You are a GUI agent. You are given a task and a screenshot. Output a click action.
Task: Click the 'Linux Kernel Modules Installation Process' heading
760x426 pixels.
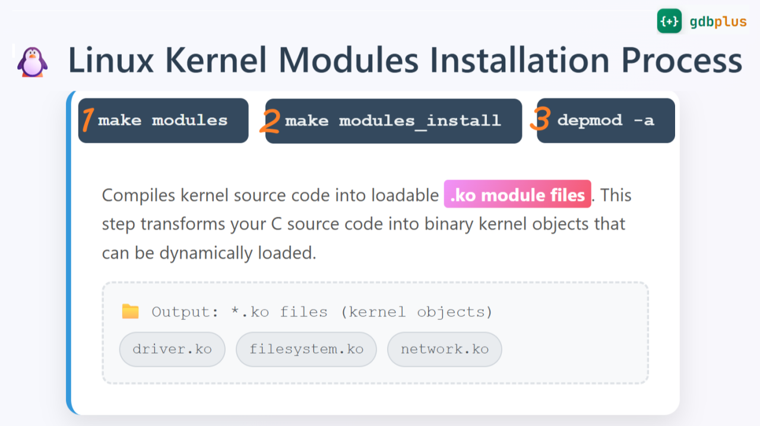(x=405, y=60)
